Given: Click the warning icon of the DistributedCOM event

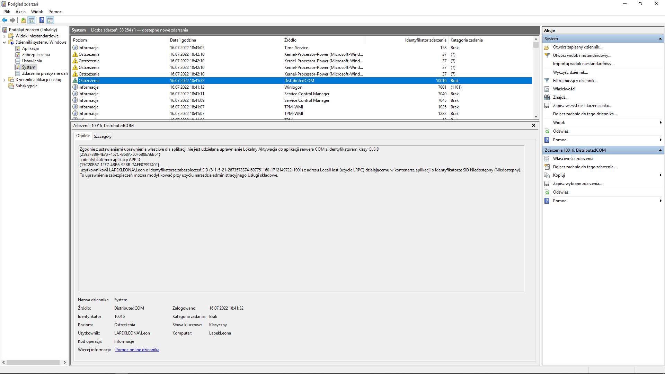Looking at the screenshot, I should click(x=75, y=81).
